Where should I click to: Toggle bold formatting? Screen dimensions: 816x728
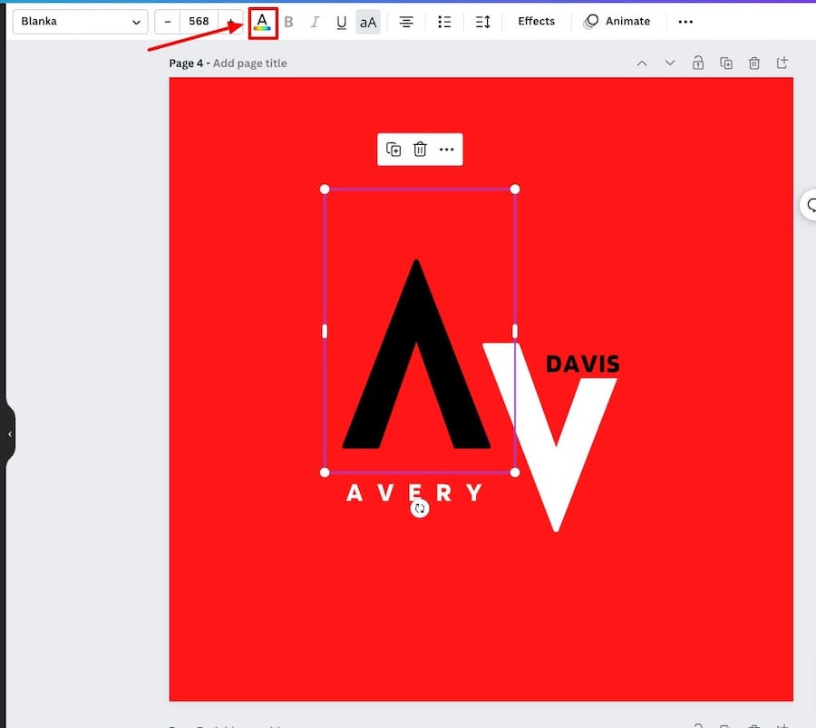click(288, 22)
